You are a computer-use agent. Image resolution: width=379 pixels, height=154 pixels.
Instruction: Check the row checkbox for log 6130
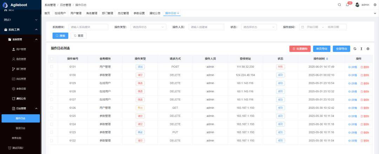[52, 75]
